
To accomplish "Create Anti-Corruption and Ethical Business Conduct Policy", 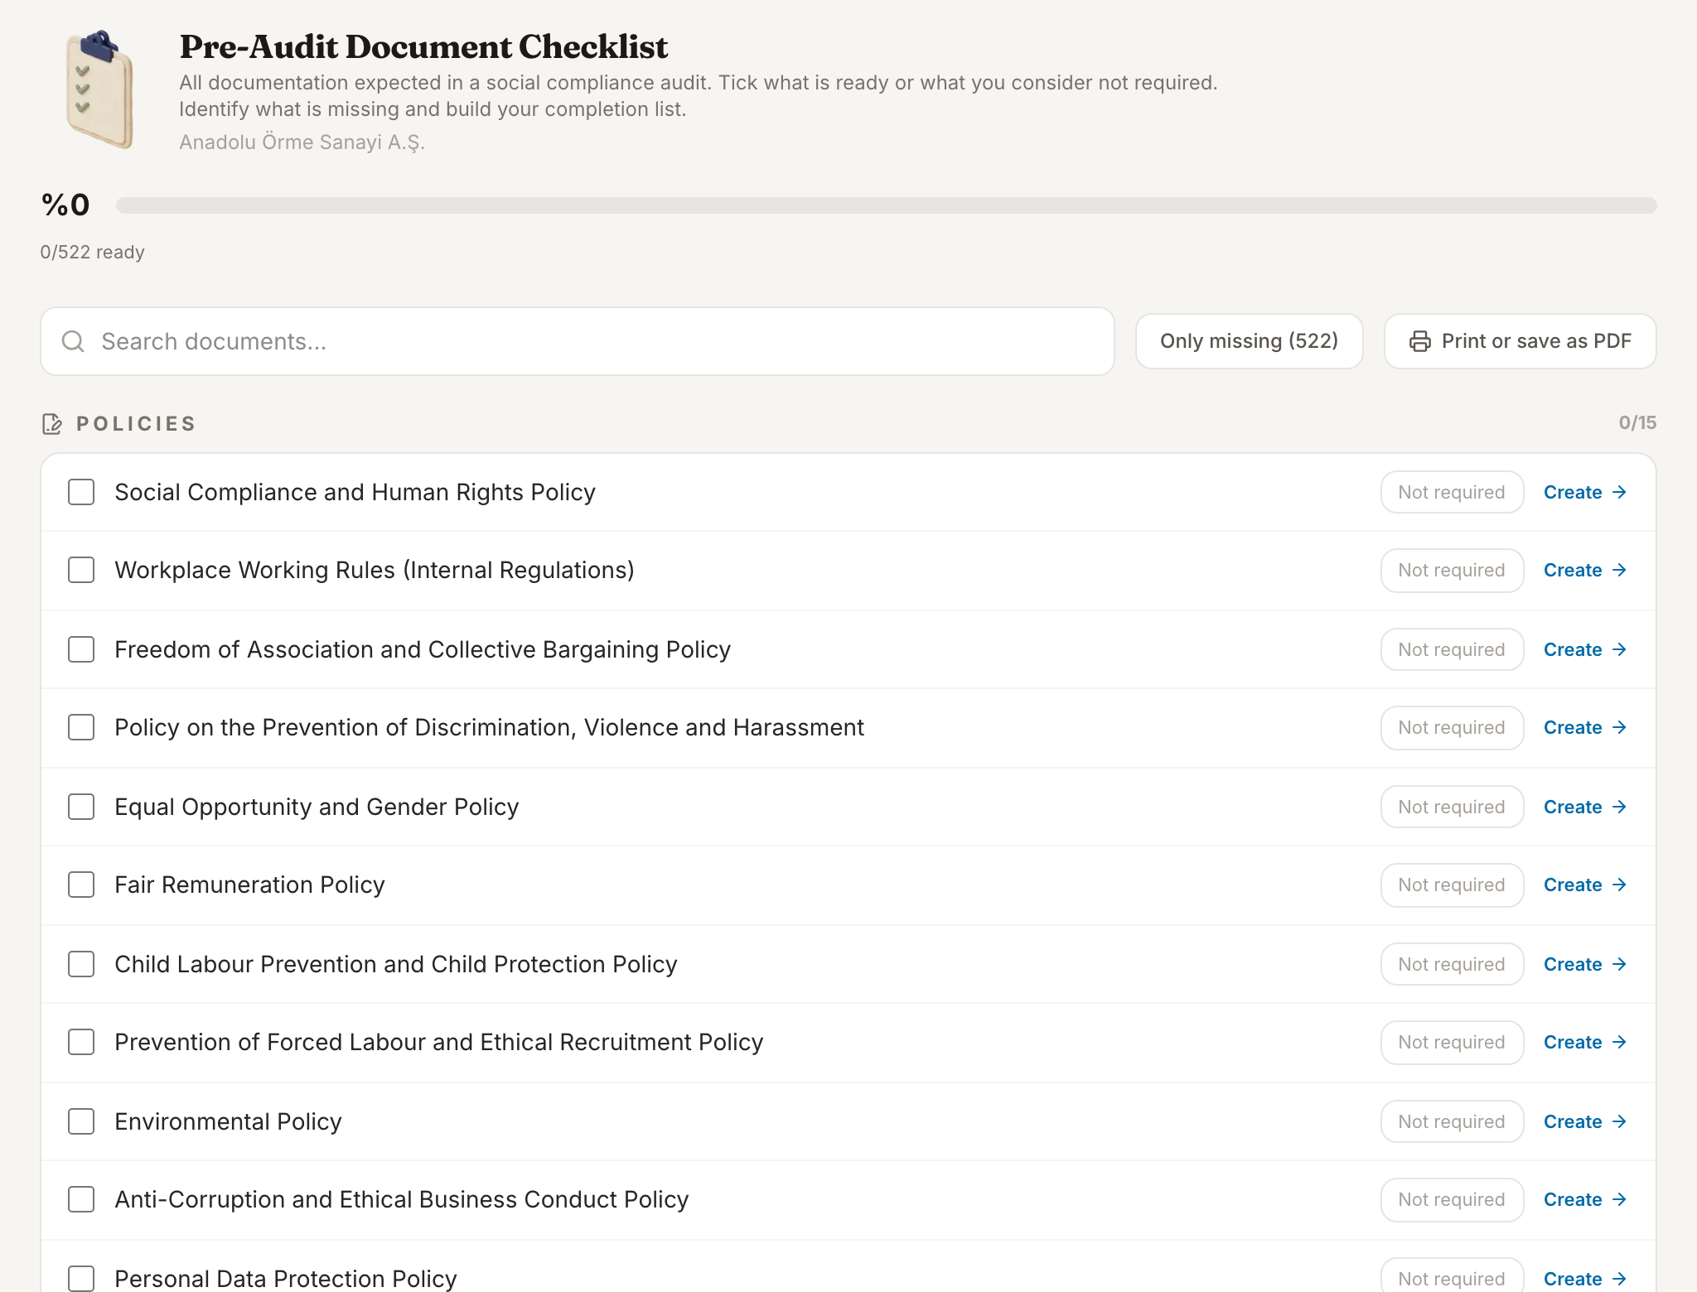I will click(x=1585, y=1199).
